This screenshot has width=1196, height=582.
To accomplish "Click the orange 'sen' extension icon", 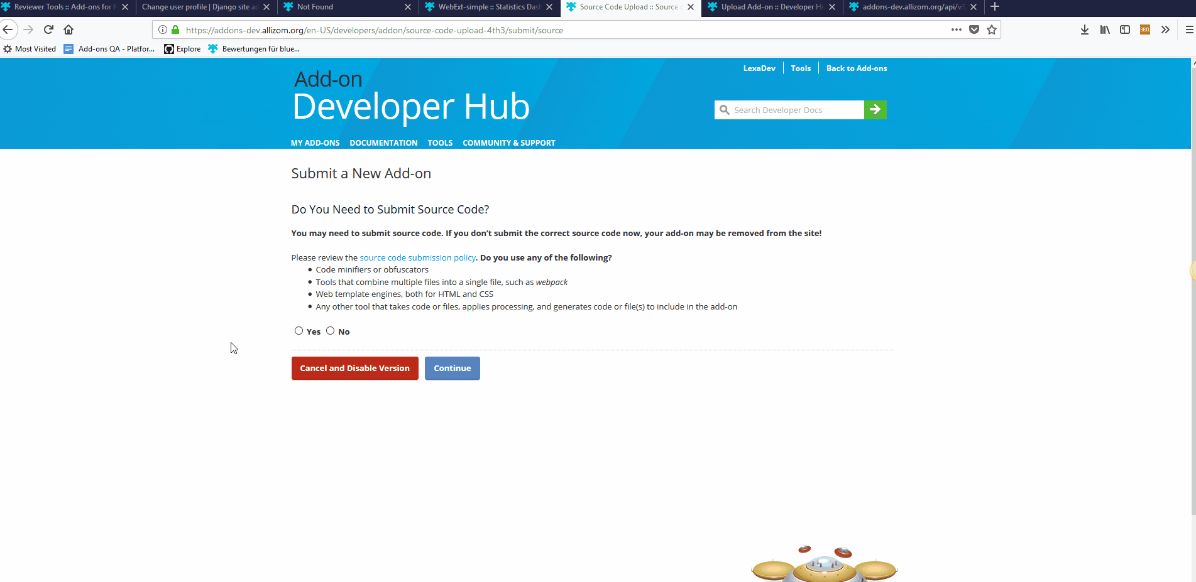I will tap(1144, 30).
